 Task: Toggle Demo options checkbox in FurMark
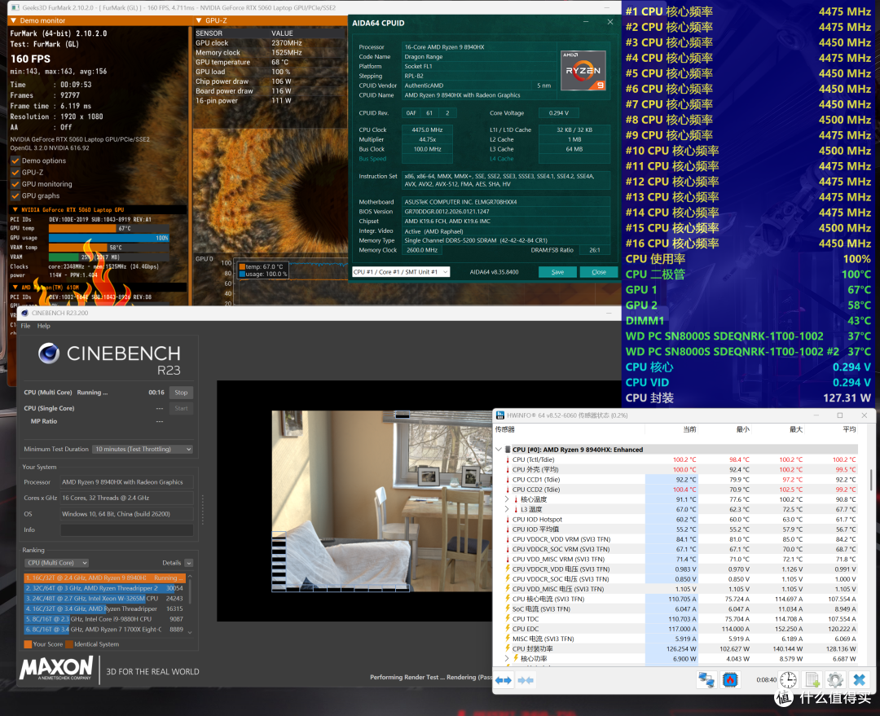[15, 160]
